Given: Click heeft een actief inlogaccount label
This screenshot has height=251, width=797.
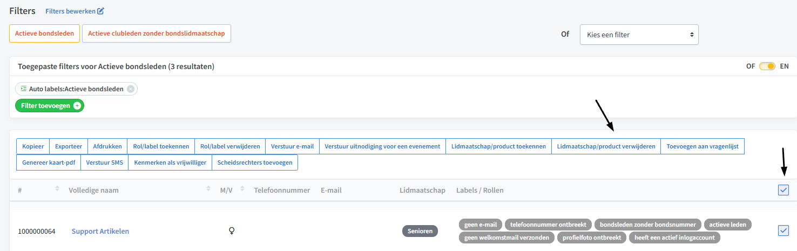Looking at the screenshot, I should click(x=674, y=238).
